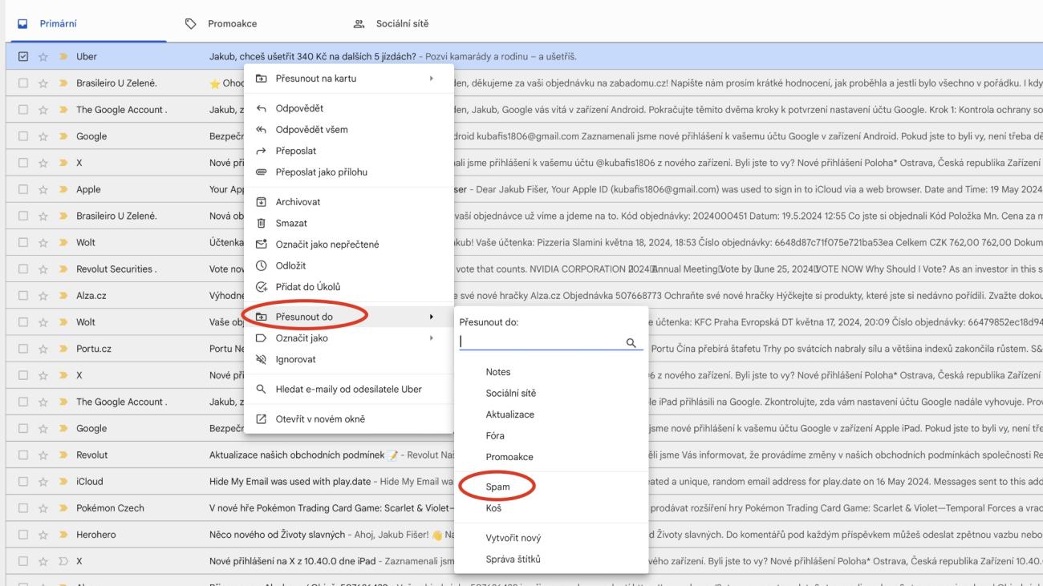
Task: Click the importance marker on the Alza.cz email
Action: click(62, 296)
